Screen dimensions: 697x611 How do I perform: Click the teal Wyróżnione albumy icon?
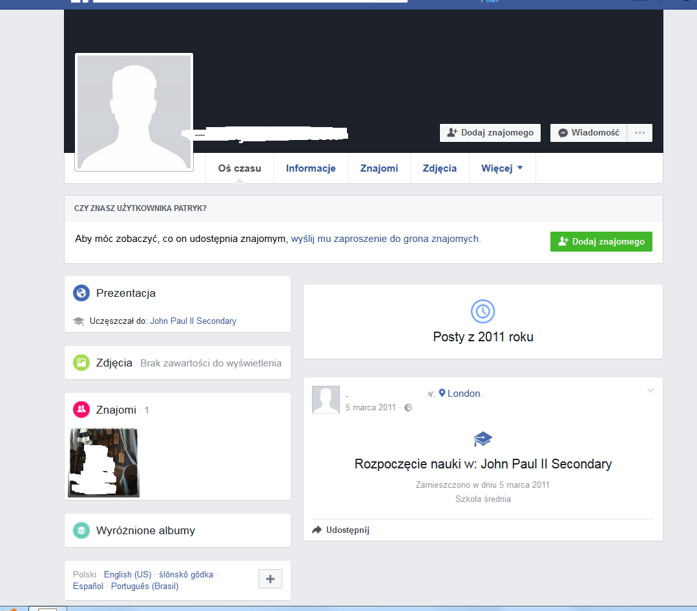point(81,530)
